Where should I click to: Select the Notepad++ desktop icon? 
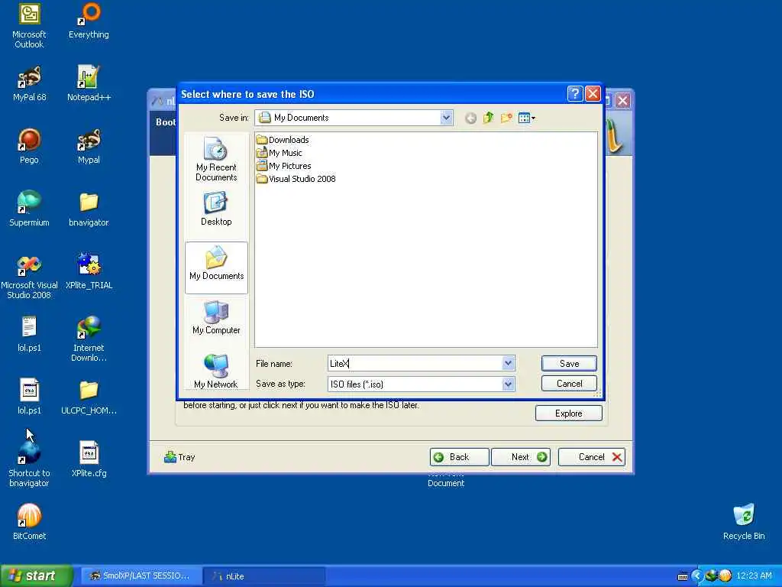point(89,83)
